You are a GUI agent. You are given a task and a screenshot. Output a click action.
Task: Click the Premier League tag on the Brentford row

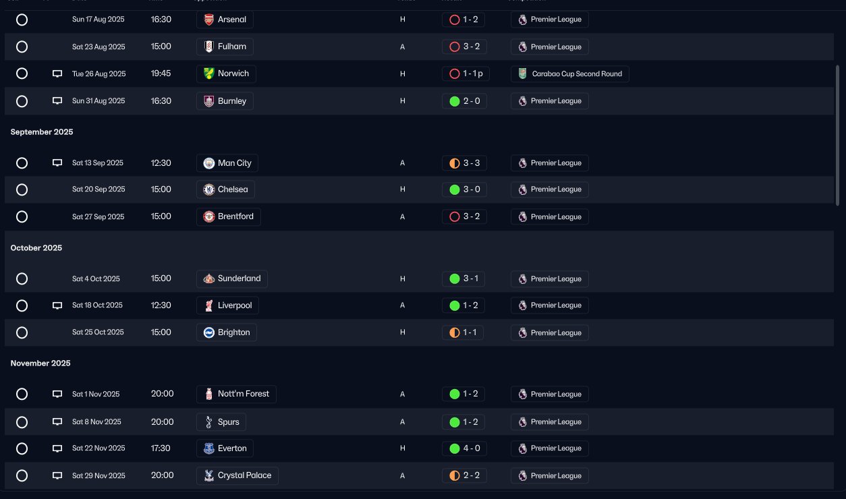[x=550, y=216]
